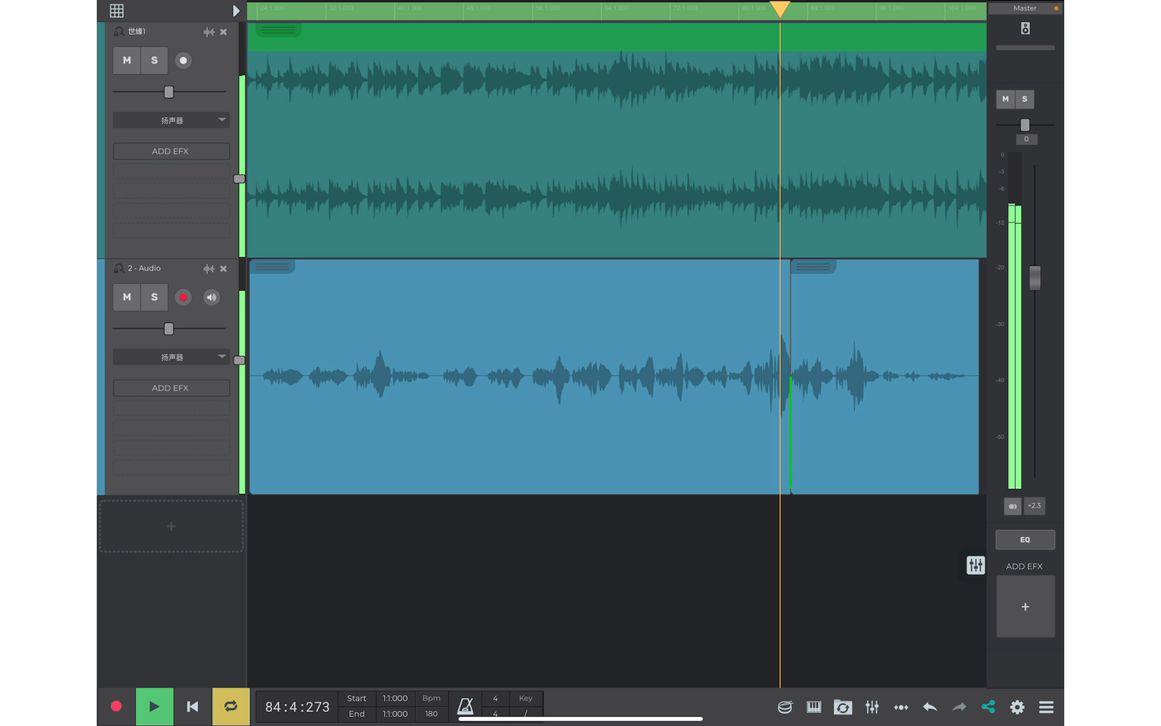Click the lock icon on track 2 - Audio

tap(119, 268)
